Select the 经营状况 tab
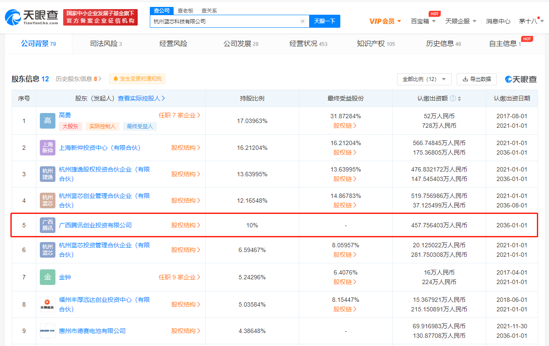This screenshot has height=346, width=549. (x=308, y=44)
